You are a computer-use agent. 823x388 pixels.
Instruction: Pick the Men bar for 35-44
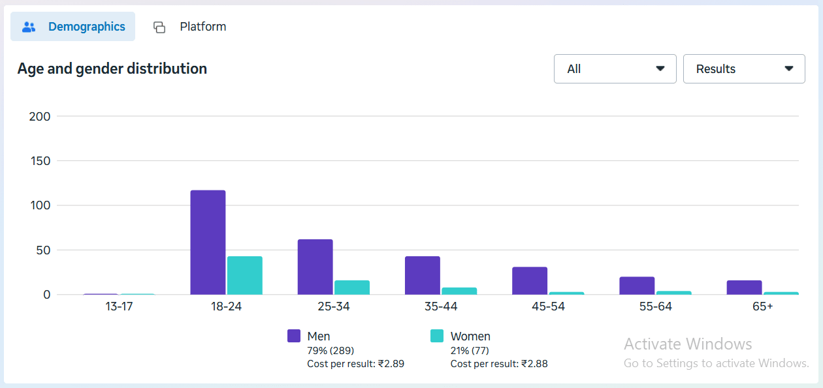[422, 276]
